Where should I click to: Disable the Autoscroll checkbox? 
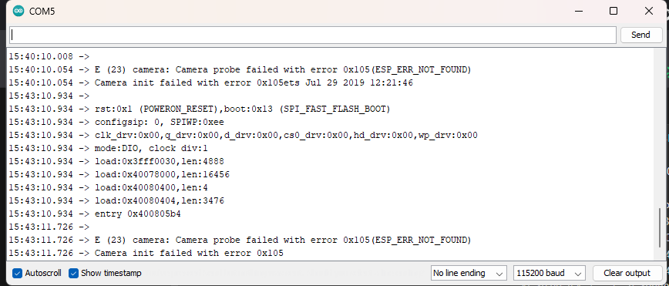coord(17,273)
